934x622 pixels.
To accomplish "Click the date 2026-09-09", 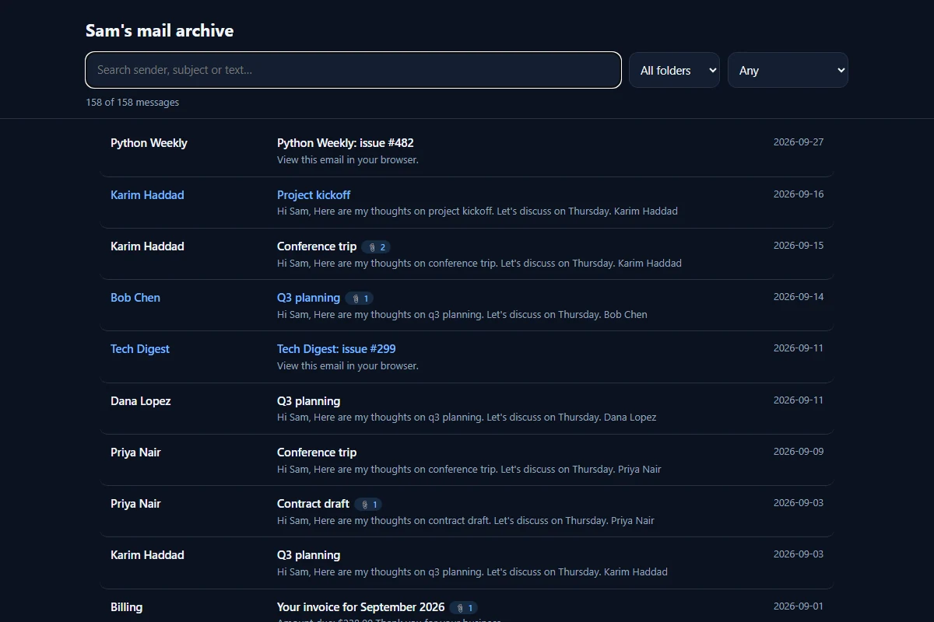I will tap(799, 452).
